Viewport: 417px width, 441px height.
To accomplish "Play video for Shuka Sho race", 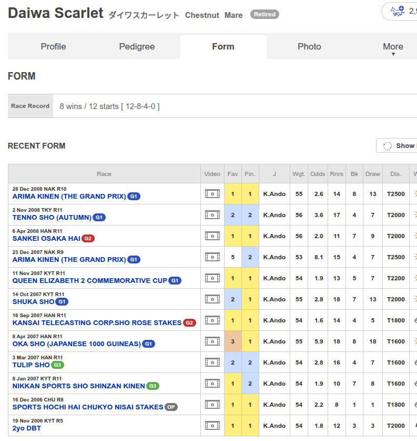I will 212,299.
